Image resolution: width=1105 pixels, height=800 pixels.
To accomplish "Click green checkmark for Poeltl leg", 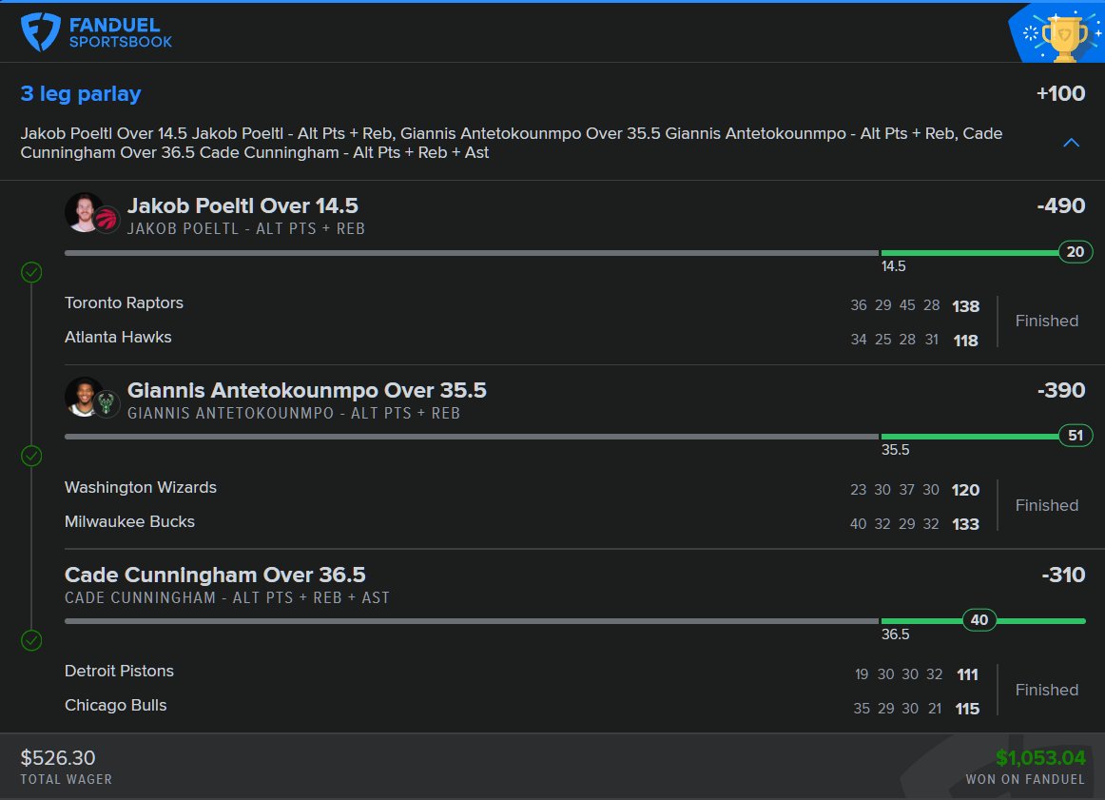I will 31,272.
